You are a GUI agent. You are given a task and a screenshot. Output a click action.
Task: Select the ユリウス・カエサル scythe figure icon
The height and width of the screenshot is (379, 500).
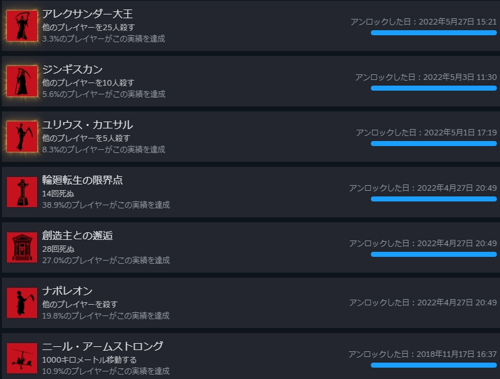(x=22, y=137)
